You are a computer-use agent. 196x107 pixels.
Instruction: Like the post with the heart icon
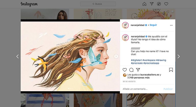(x=125, y=70)
